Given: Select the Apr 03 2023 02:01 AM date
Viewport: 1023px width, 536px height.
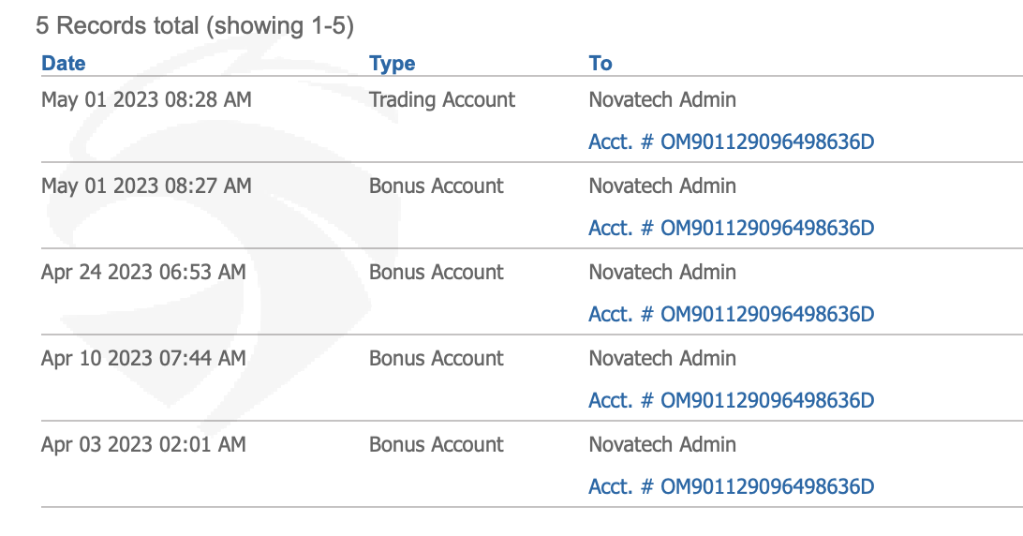Looking at the screenshot, I should coord(143,444).
